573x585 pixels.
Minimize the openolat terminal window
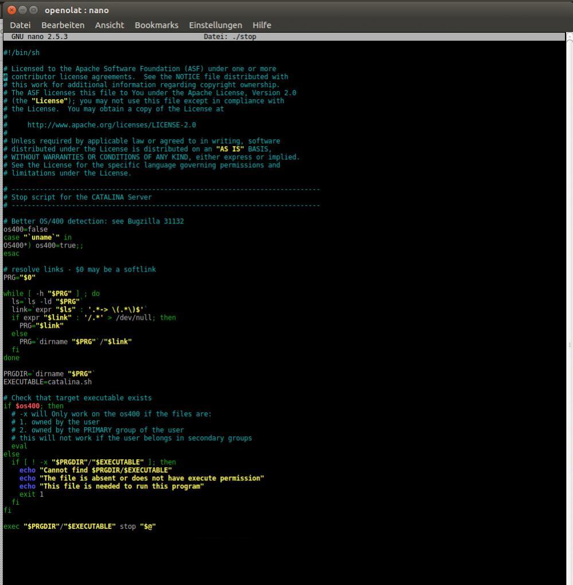click(22, 10)
